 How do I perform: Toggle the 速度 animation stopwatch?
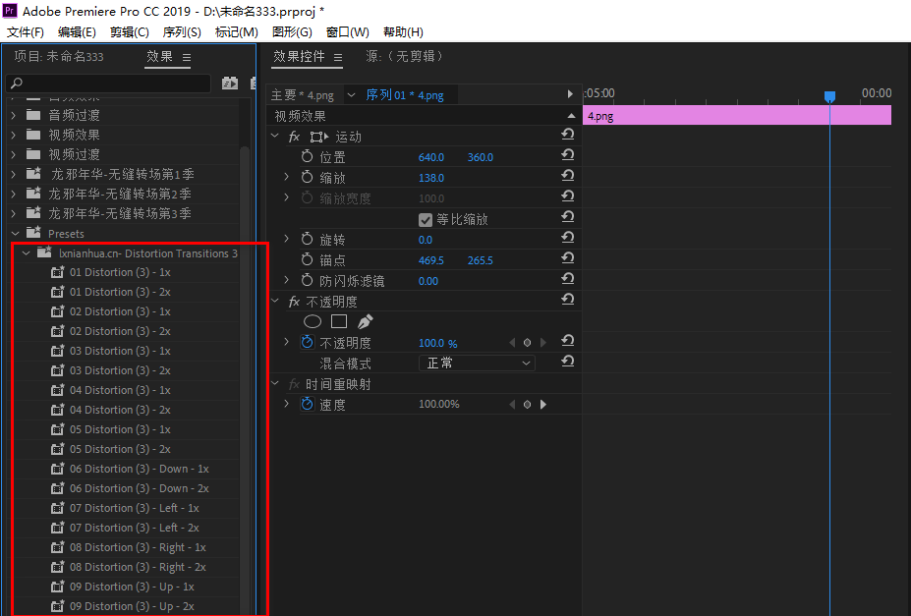308,404
